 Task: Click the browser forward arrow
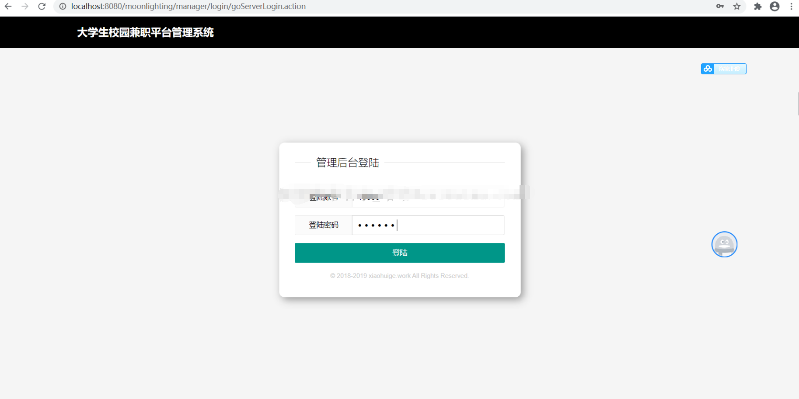[x=25, y=7]
